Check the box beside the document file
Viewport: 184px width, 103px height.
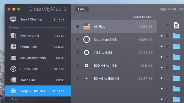[x=167, y=25]
